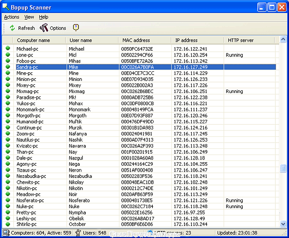Click green status icon for Minion-pc
This screenshot has width=289, height=238.
click(8, 79)
